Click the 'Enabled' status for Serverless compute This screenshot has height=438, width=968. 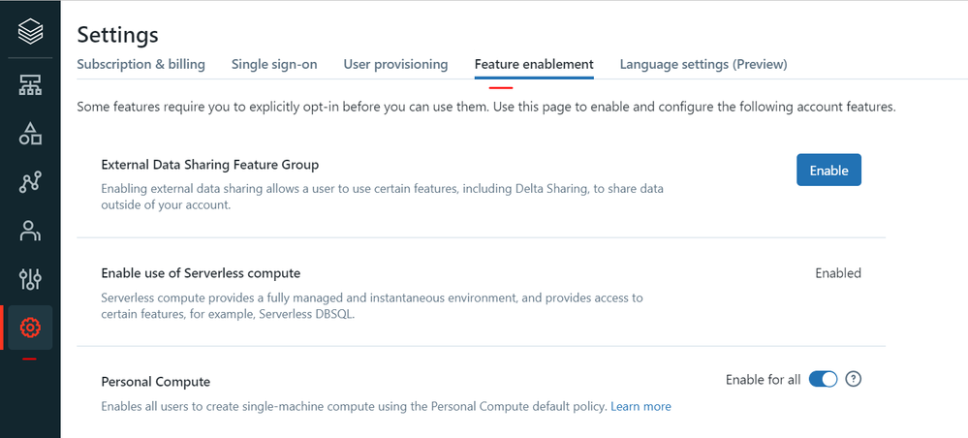(x=838, y=273)
